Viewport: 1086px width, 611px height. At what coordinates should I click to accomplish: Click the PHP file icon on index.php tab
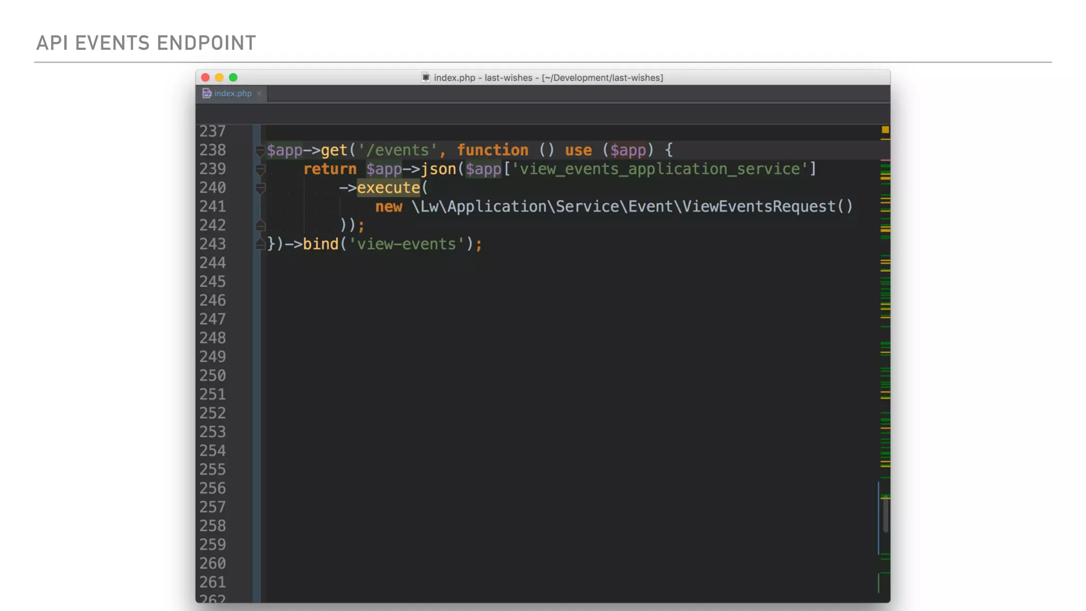point(207,93)
